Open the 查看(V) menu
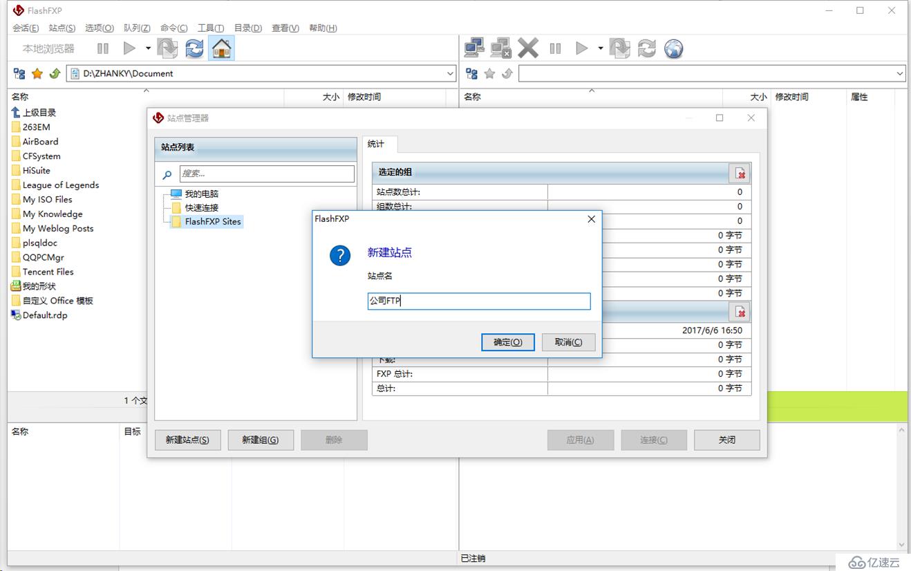 coord(285,28)
